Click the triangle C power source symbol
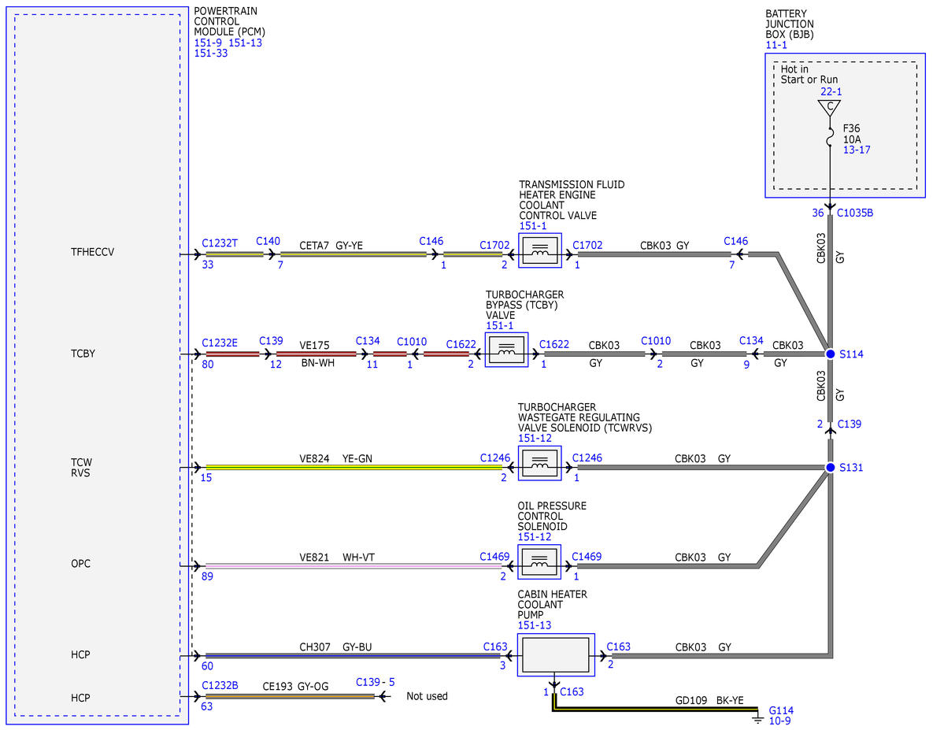The image size is (944, 730). [x=830, y=109]
